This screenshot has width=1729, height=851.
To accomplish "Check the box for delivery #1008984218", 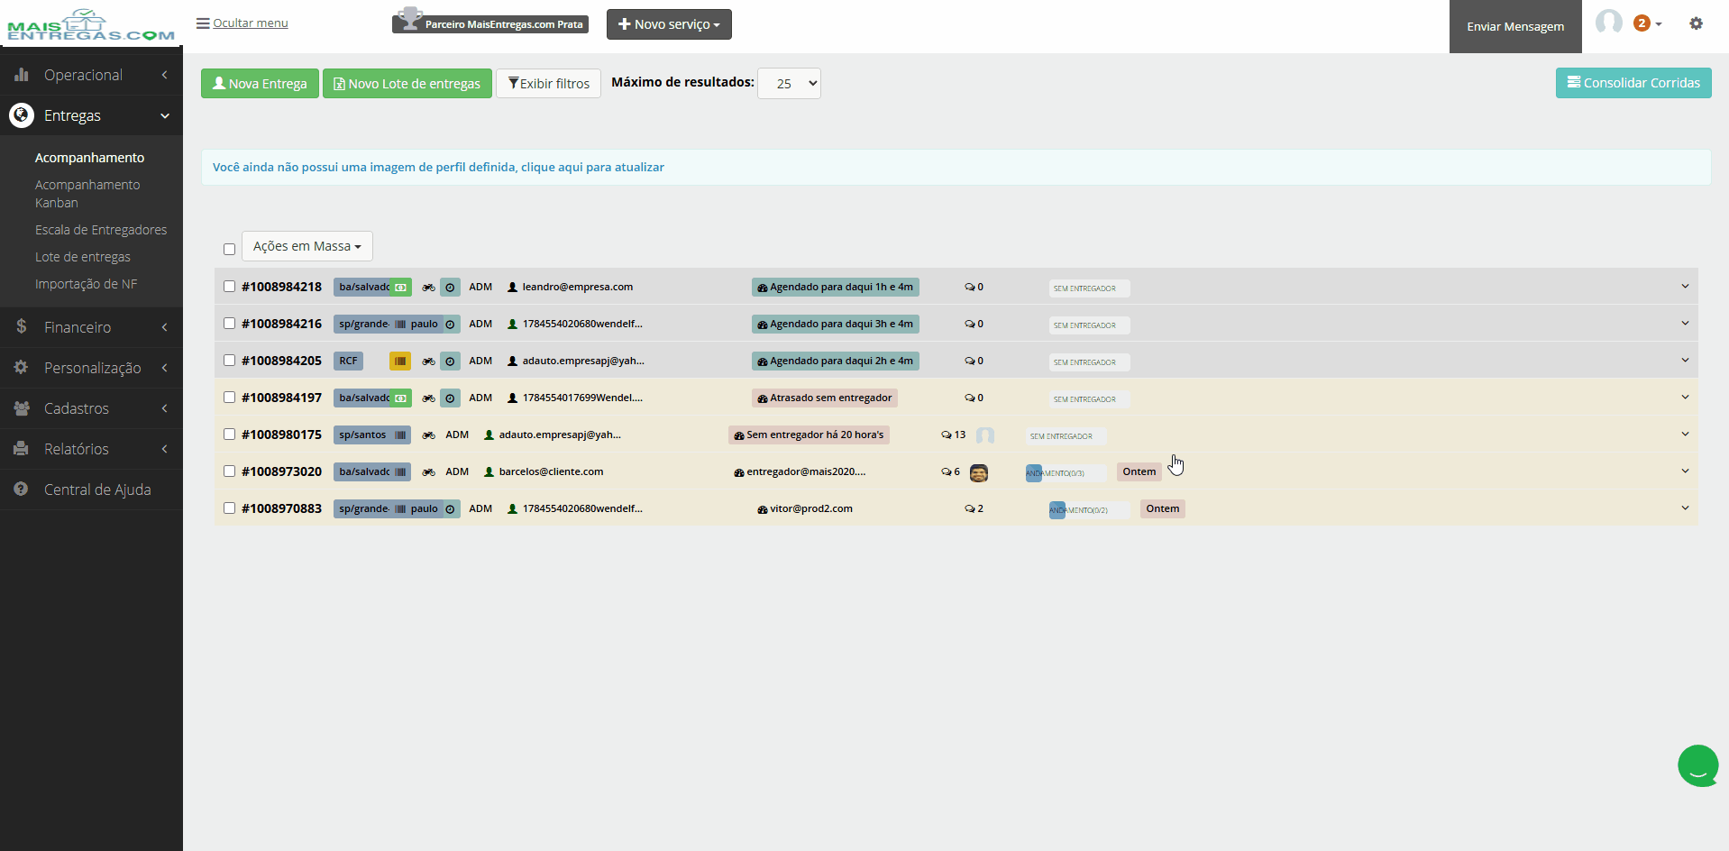I will (x=229, y=287).
